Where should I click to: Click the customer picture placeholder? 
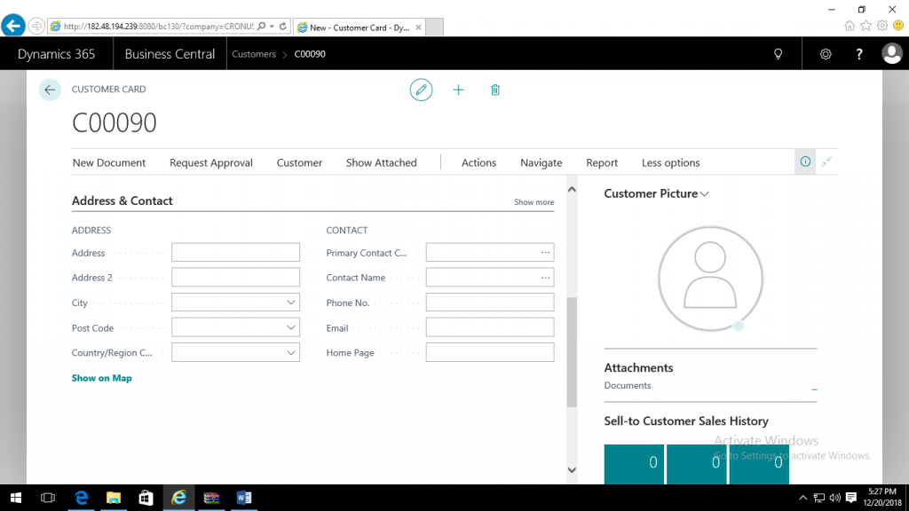[x=710, y=279]
